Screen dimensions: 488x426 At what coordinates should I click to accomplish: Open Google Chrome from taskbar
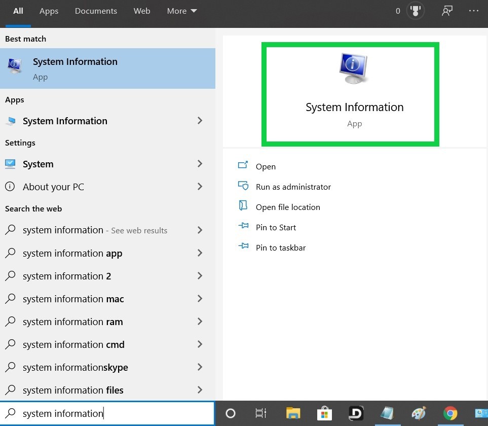pyautogui.click(x=450, y=413)
